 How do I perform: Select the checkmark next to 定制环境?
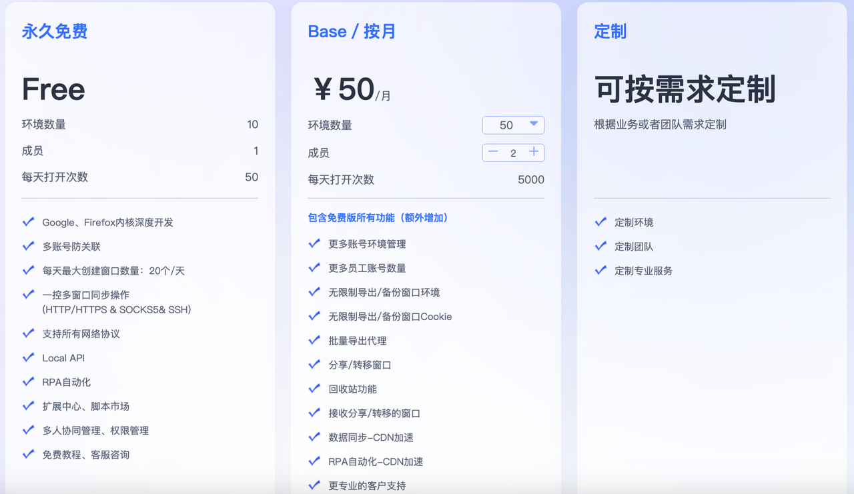click(600, 222)
